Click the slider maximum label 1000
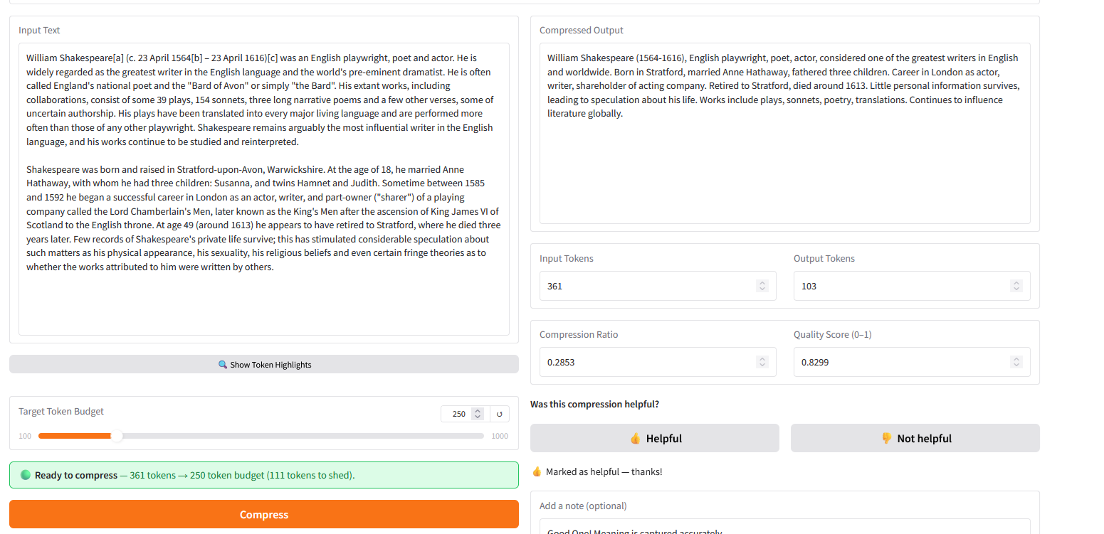The image size is (1104, 534). 500,436
